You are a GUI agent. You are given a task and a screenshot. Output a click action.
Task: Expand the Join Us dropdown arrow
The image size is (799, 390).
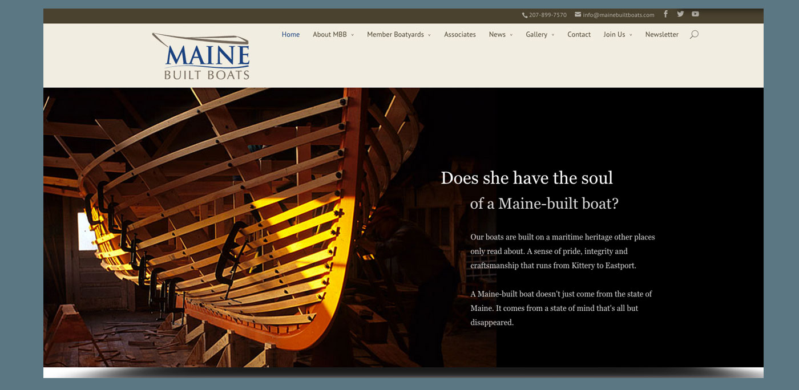click(631, 35)
